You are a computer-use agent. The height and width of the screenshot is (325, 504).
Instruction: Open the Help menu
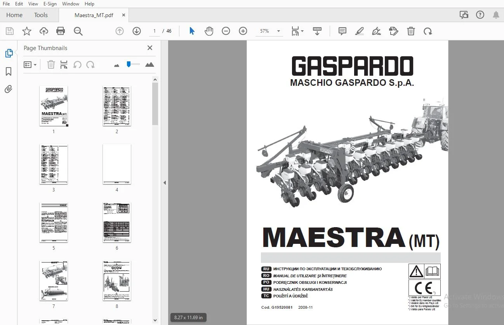click(x=89, y=4)
